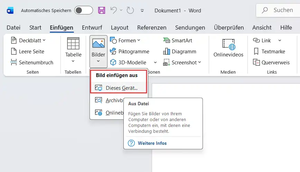Image resolution: width=300 pixels, height=172 pixels.
Task: Customize the Quick Access Toolbar dropdown
Action: (x=142, y=11)
